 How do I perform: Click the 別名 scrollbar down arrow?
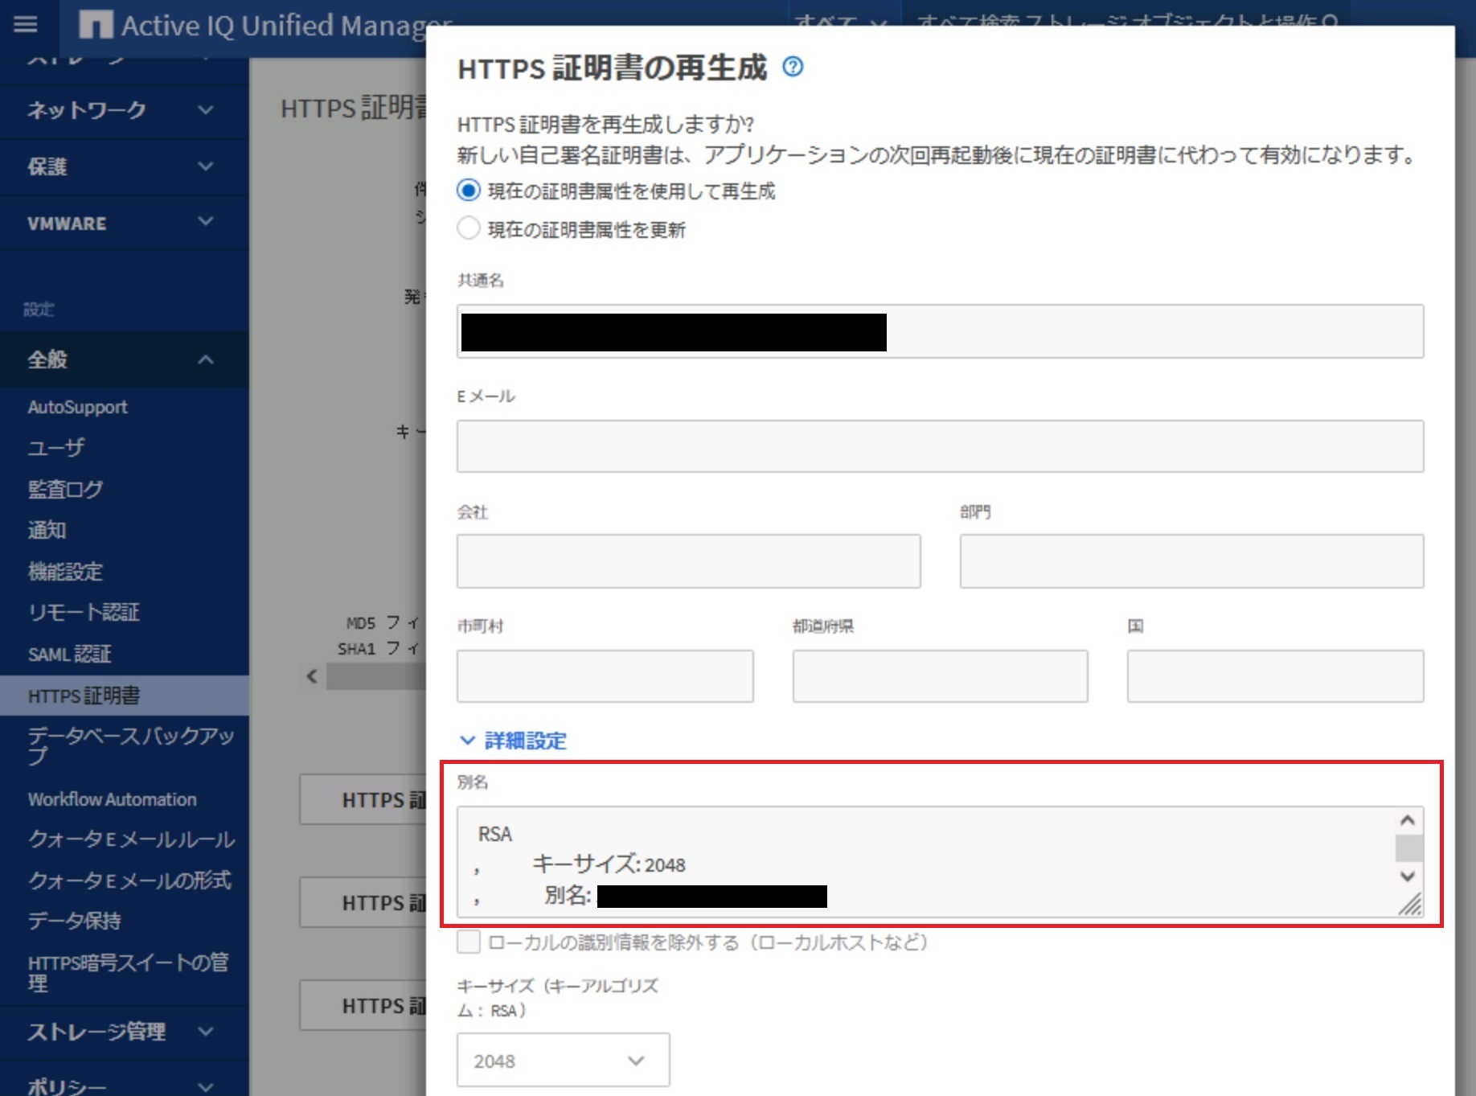pos(1408,876)
